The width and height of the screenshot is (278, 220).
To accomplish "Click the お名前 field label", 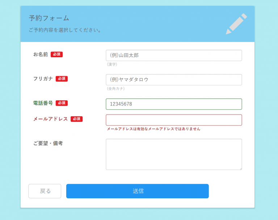I will (x=41, y=54).
